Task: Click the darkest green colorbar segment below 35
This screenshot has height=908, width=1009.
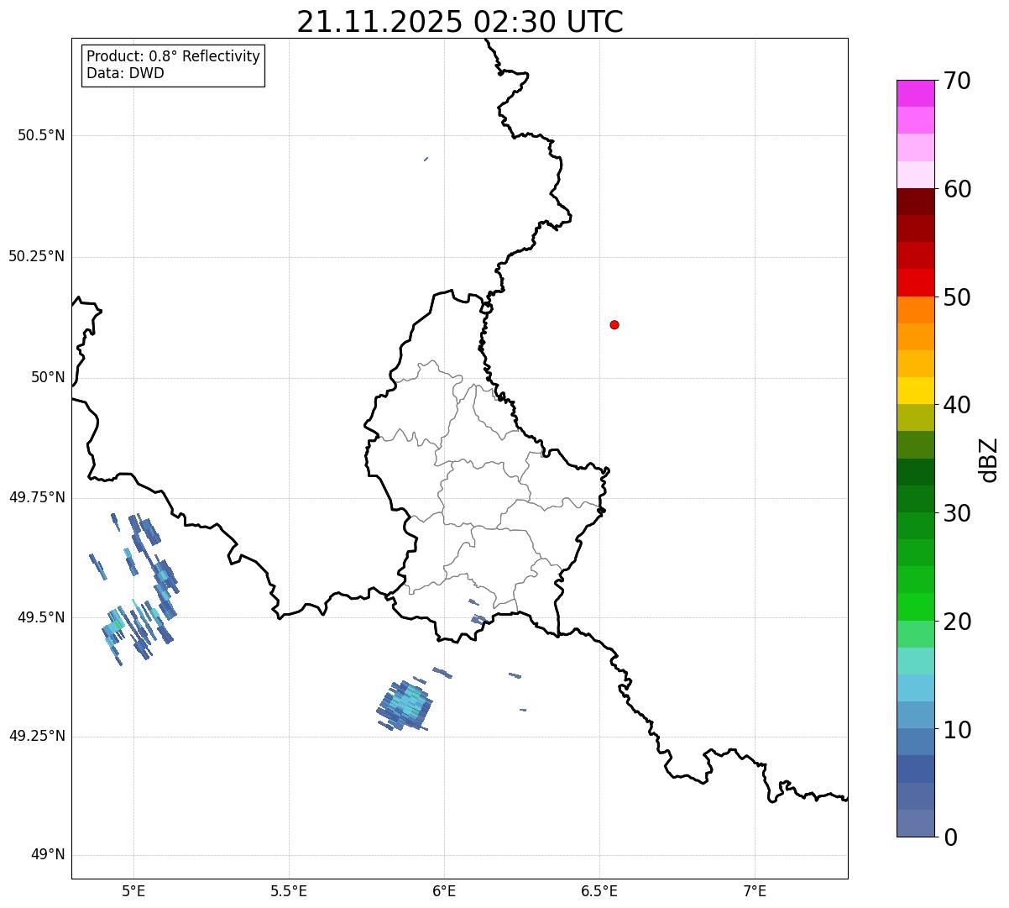Action: (x=915, y=472)
